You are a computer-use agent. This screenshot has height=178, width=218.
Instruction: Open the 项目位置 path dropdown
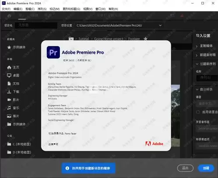[x=160, y=25]
